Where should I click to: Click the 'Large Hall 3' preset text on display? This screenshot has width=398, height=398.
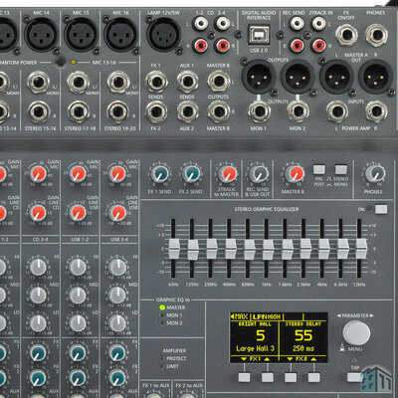[x=255, y=348]
